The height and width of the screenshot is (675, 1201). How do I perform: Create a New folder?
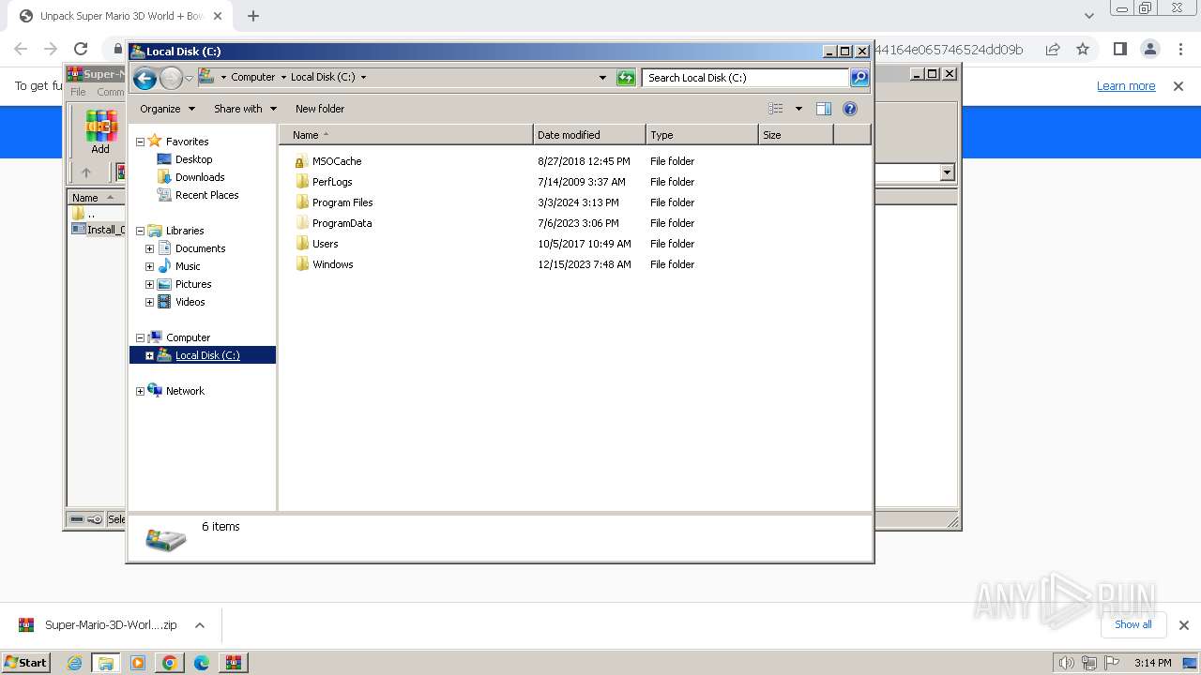point(320,109)
